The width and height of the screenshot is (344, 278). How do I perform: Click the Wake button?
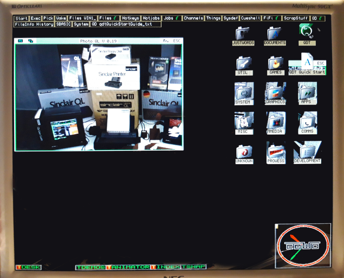tap(61, 18)
